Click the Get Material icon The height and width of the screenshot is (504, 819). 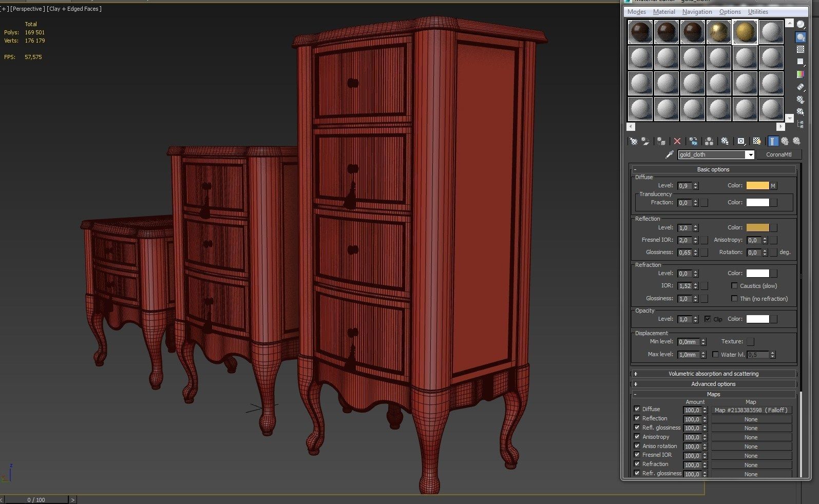click(634, 141)
